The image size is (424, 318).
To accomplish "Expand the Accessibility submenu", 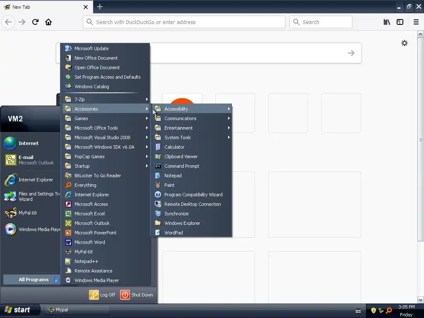I will (x=192, y=109).
